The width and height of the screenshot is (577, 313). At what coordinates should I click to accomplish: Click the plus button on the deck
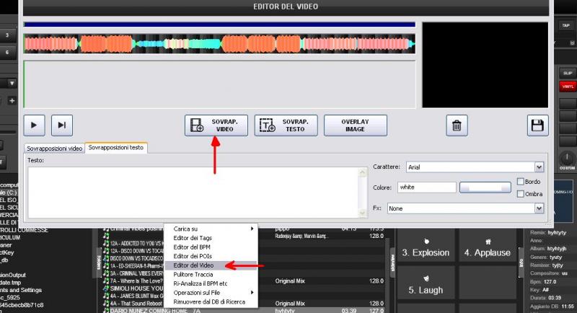[x=12, y=100]
